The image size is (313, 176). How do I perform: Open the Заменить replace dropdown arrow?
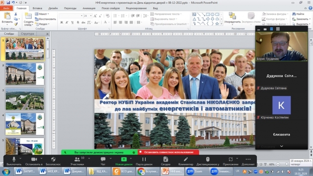click(310, 19)
